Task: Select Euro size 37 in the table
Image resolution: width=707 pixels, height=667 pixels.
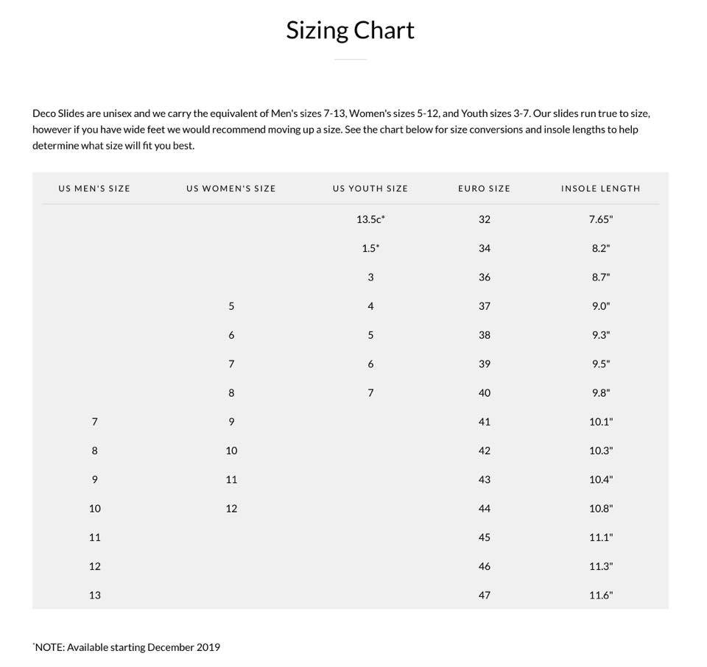Action: pyautogui.click(x=485, y=306)
